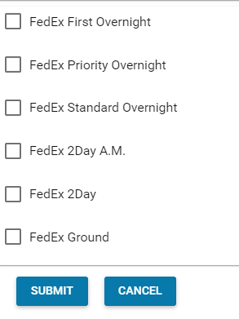The image size is (239, 319).
Task: Dismiss the dialog with the CANCEL button
Action: pyautogui.click(x=140, y=291)
